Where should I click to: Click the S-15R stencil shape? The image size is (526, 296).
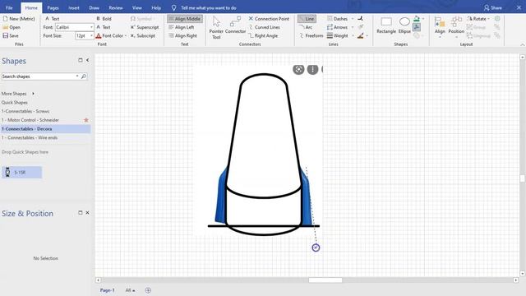tap(22, 173)
